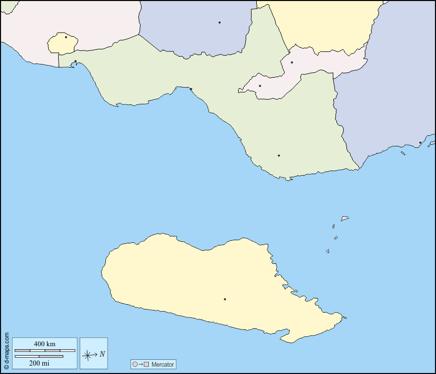This screenshot has height=374, width=436.
Task: Click the city dot inside the small yellow enclave
Action: tap(66, 37)
